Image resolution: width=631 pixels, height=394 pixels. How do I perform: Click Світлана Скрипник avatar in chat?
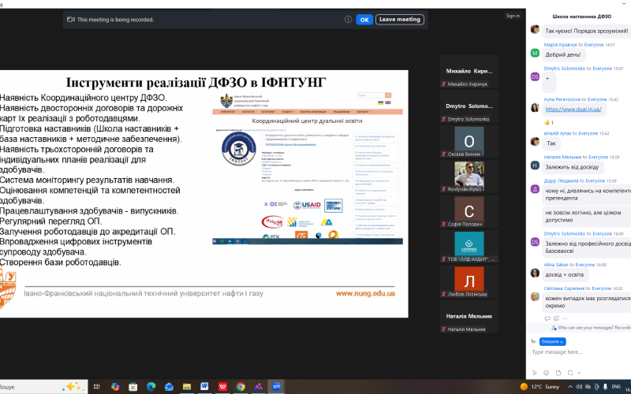535,297
